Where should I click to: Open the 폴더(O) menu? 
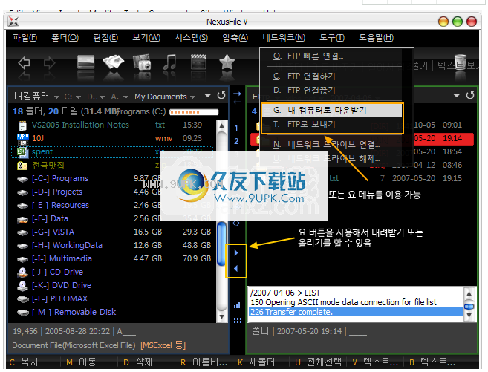click(65, 38)
